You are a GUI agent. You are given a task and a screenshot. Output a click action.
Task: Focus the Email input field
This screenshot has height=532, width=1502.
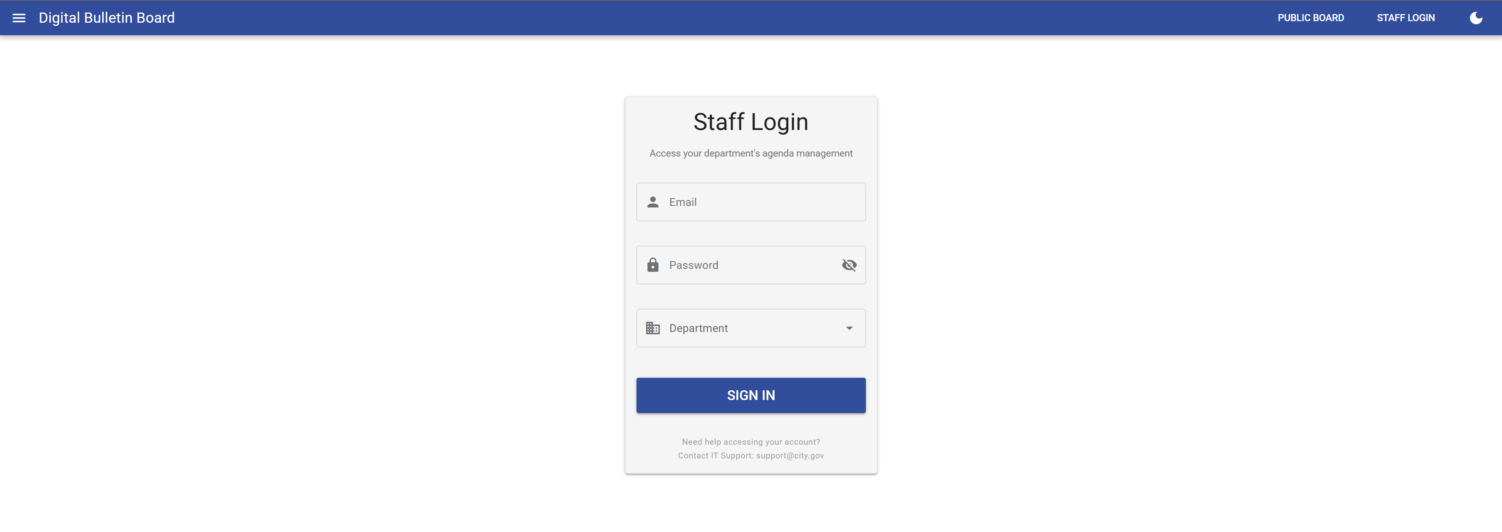[750, 202]
